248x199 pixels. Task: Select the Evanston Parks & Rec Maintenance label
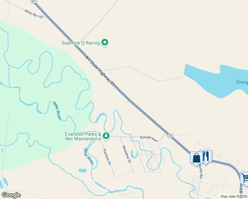click(83, 136)
